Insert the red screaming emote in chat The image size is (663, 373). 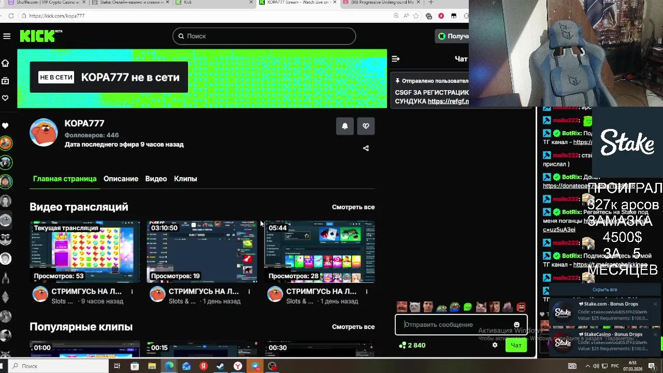click(x=521, y=307)
